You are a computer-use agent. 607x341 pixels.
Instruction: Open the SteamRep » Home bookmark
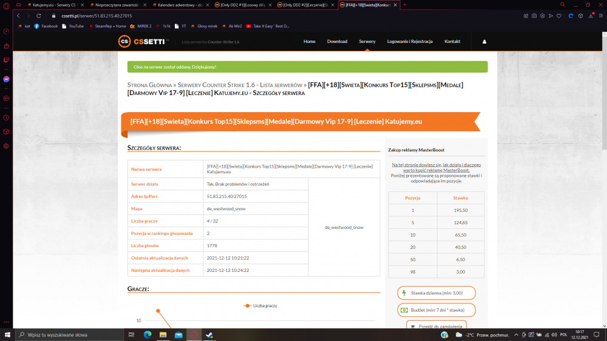pos(107,26)
